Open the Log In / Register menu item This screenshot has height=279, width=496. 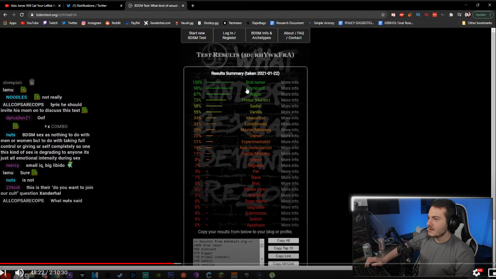point(229,36)
